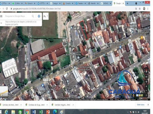Zoom in with the plus button

tap(146, 86)
